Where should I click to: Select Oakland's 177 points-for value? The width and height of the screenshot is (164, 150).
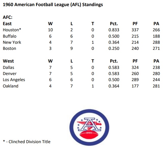click(x=135, y=86)
